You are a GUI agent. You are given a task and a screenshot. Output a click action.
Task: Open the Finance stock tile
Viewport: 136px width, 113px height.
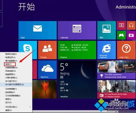(x=77, y=50)
